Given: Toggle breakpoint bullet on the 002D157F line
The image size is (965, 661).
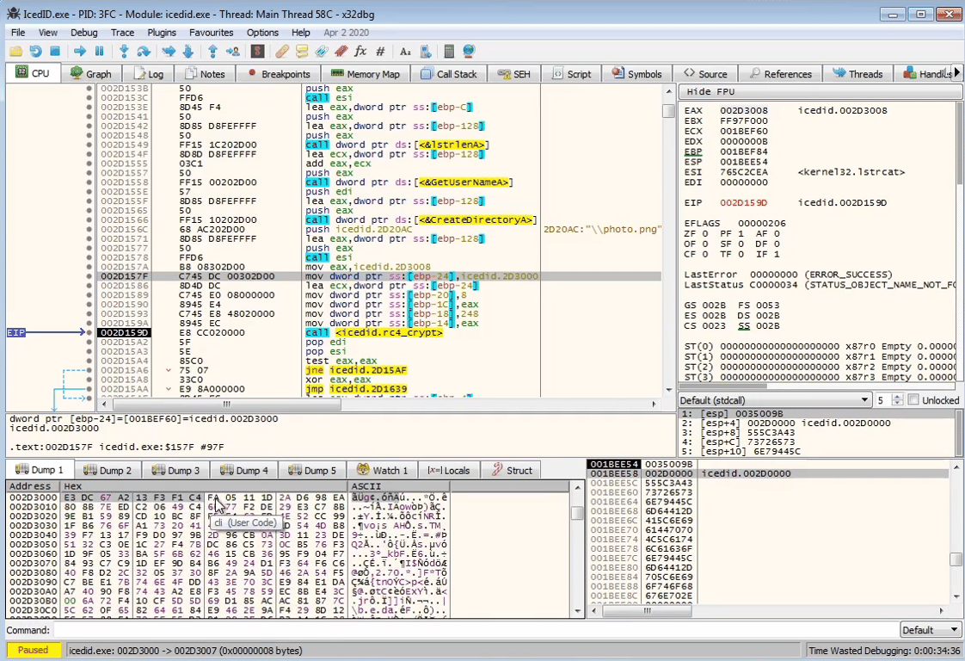Looking at the screenshot, I should 89,276.
